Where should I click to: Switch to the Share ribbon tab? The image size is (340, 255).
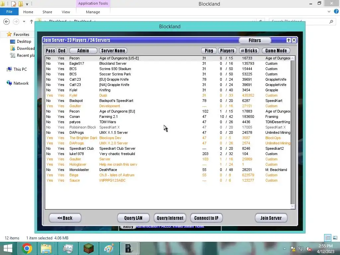(x=47, y=12)
